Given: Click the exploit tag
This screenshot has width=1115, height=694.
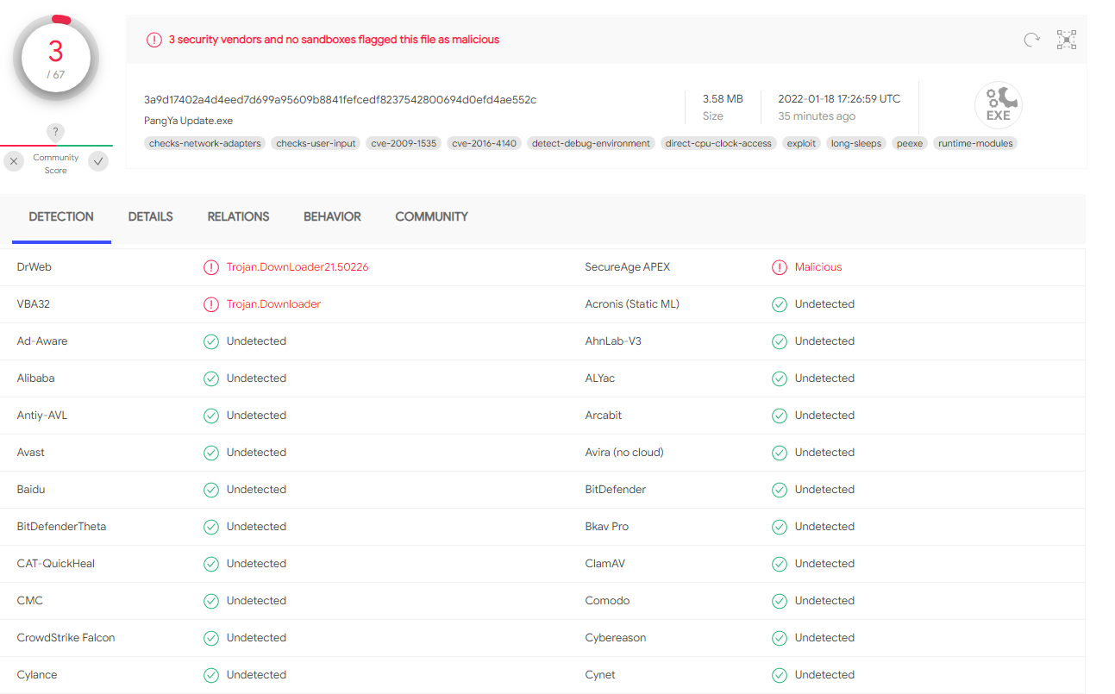Looking at the screenshot, I should (x=801, y=143).
